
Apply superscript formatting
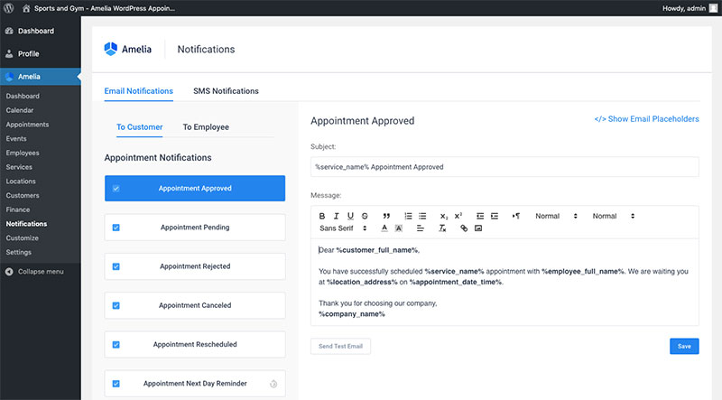tap(458, 216)
